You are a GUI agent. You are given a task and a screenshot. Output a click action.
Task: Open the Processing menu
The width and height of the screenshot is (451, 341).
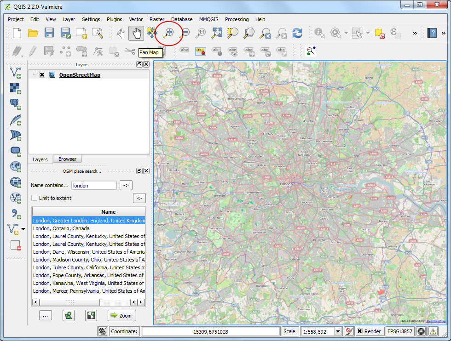(237, 19)
